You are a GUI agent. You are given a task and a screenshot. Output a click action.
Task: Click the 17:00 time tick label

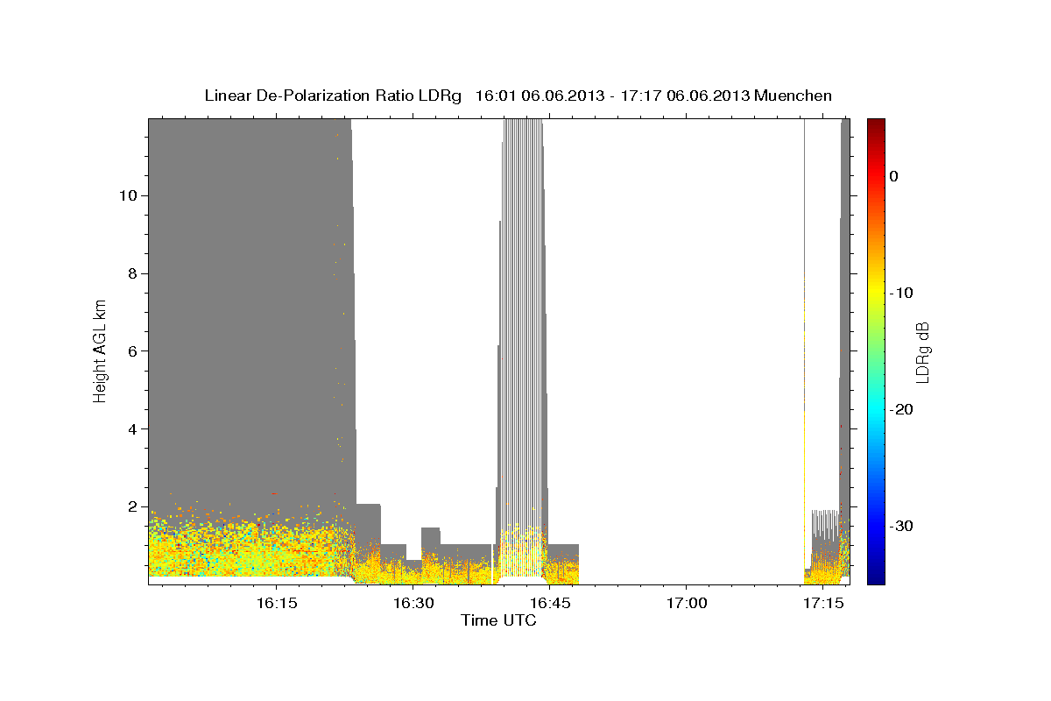coord(686,604)
